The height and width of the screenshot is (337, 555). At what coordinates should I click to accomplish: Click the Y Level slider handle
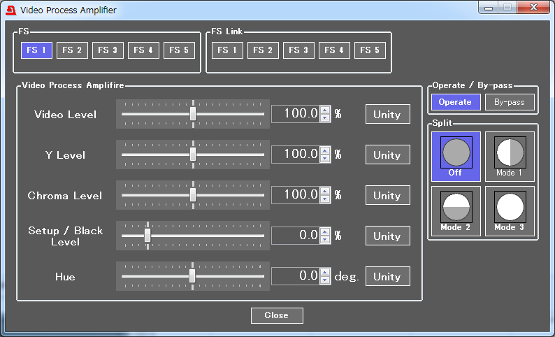(193, 155)
